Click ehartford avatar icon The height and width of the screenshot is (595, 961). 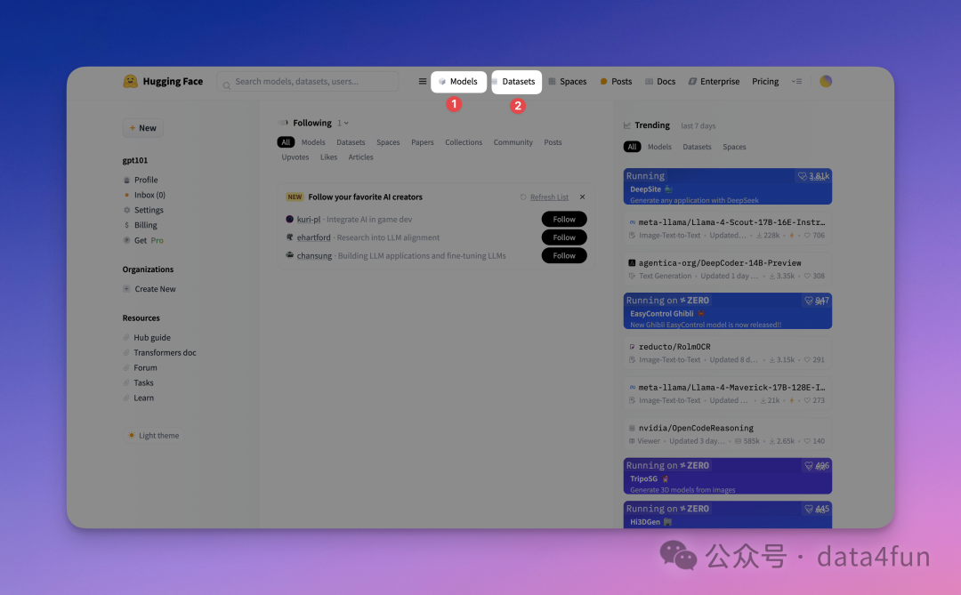pyautogui.click(x=289, y=237)
